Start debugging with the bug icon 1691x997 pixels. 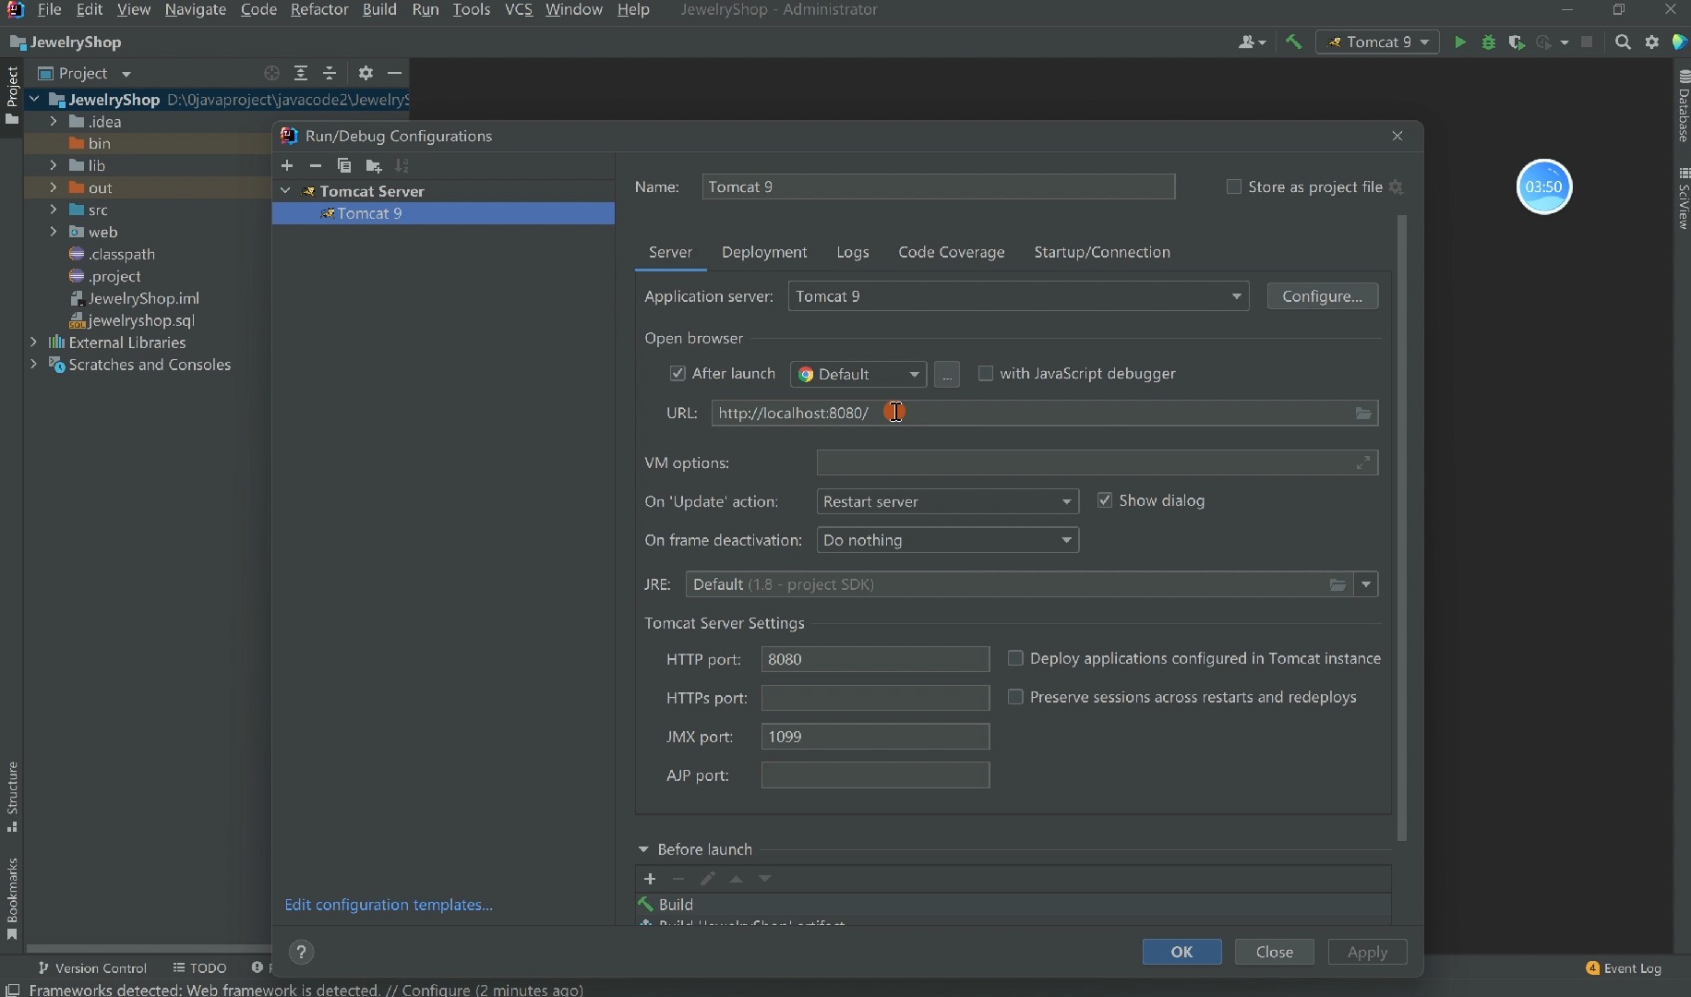coord(1488,42)
